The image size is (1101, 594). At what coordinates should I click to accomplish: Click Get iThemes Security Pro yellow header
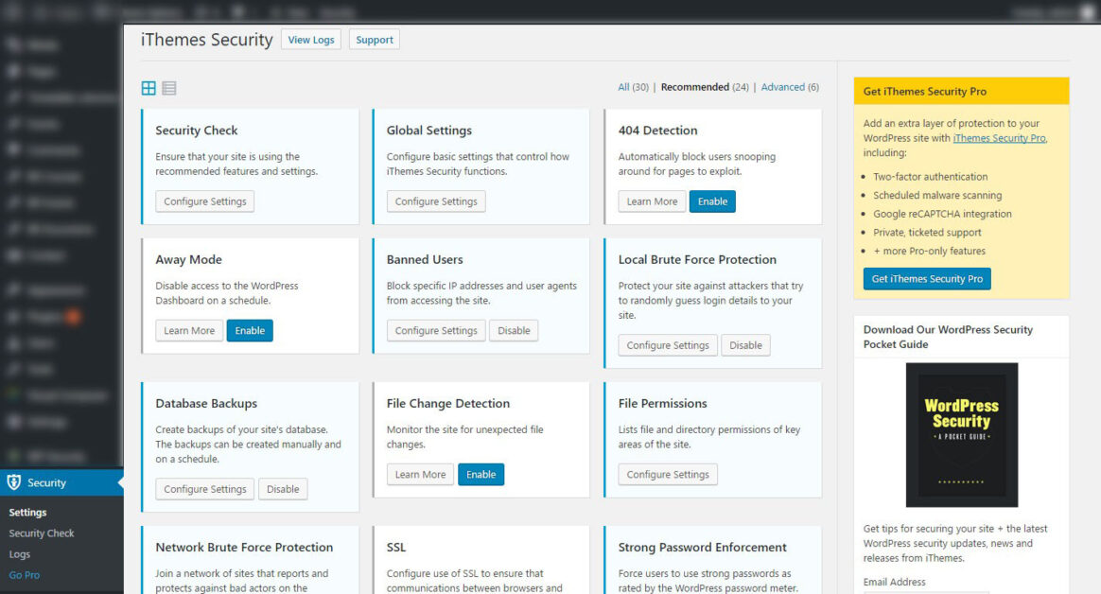click(x=961, y=92)
